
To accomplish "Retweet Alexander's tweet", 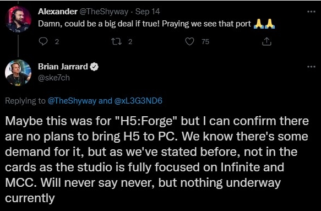I will pos(116,41).
